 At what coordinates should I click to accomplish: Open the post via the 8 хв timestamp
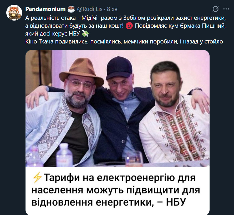pos(112,9)
